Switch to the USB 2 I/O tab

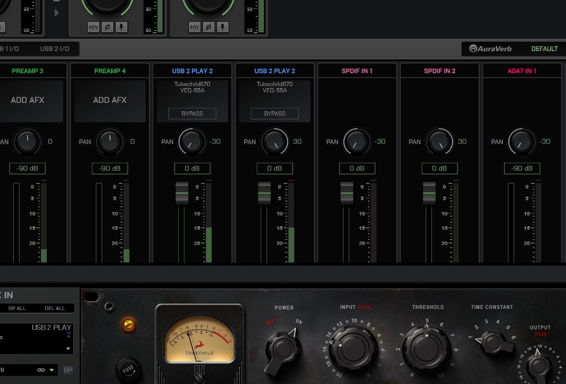55,49
